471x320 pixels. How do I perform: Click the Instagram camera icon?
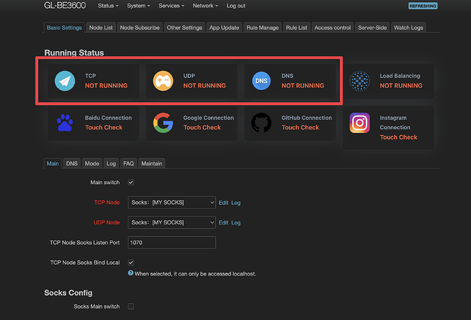coord(360,123)
